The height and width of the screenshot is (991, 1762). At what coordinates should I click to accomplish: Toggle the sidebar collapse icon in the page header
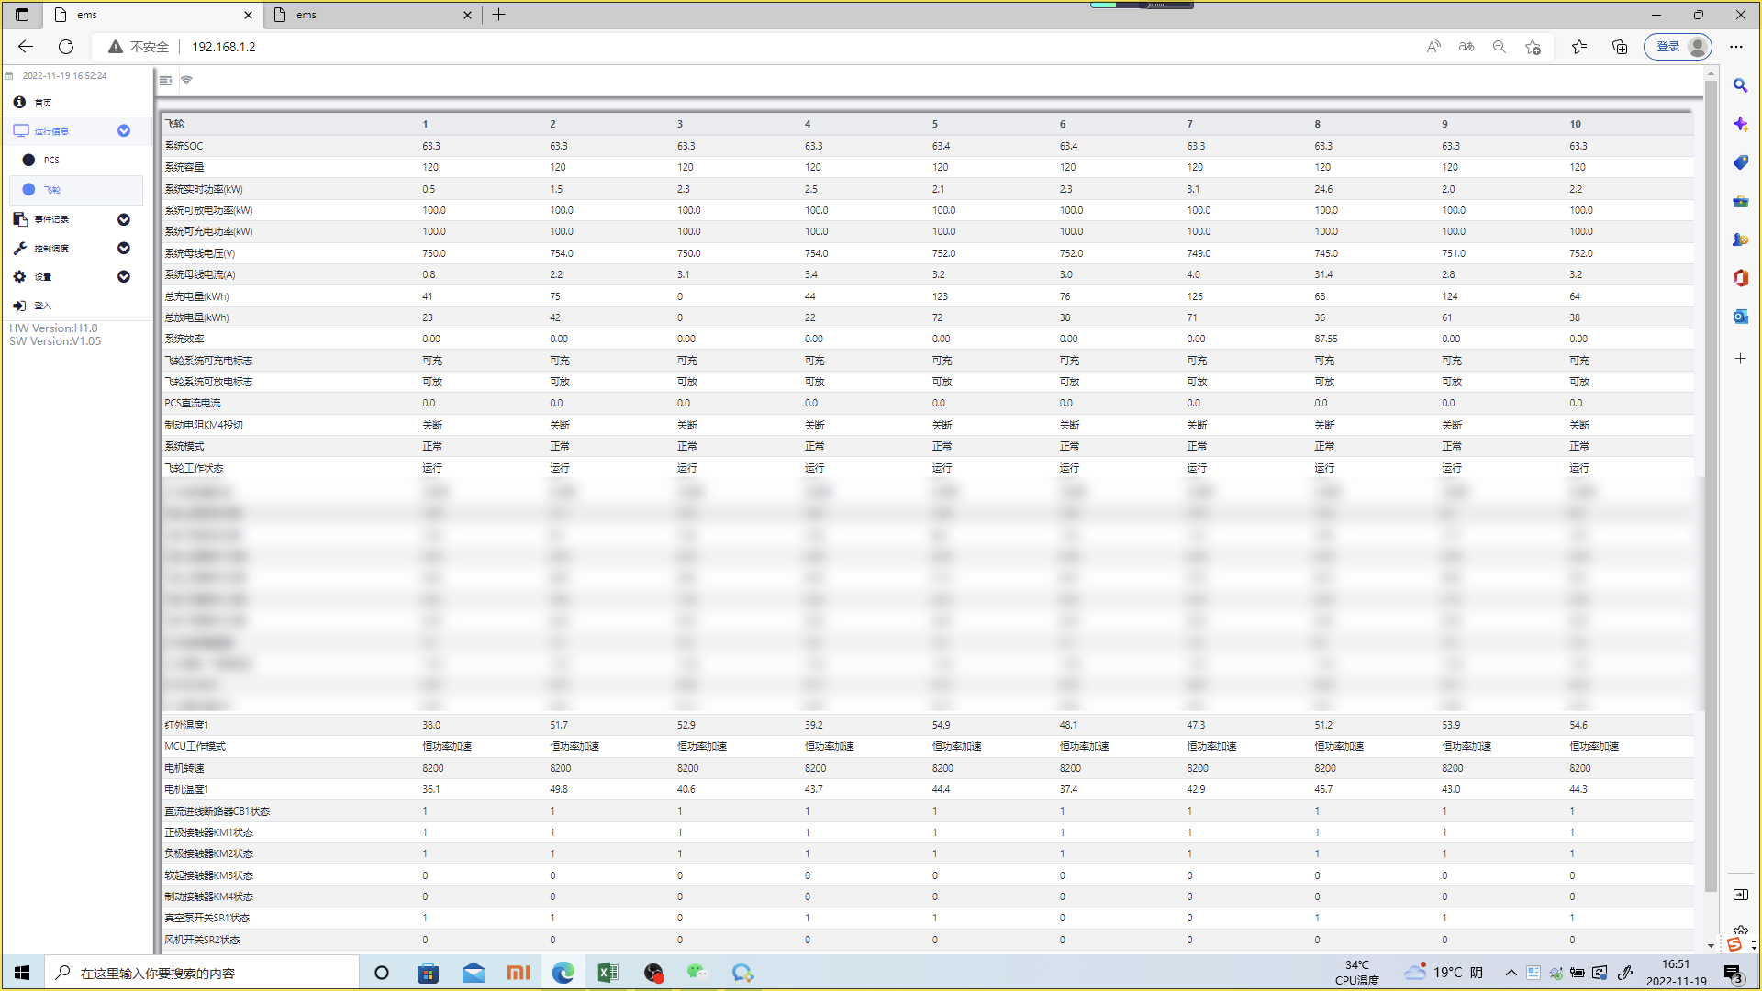point(165,81)
